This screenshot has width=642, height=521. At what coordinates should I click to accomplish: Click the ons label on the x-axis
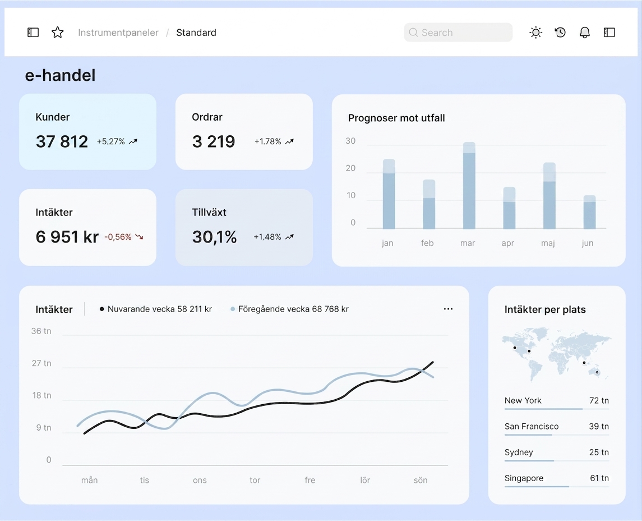click(x=200, y=480)
